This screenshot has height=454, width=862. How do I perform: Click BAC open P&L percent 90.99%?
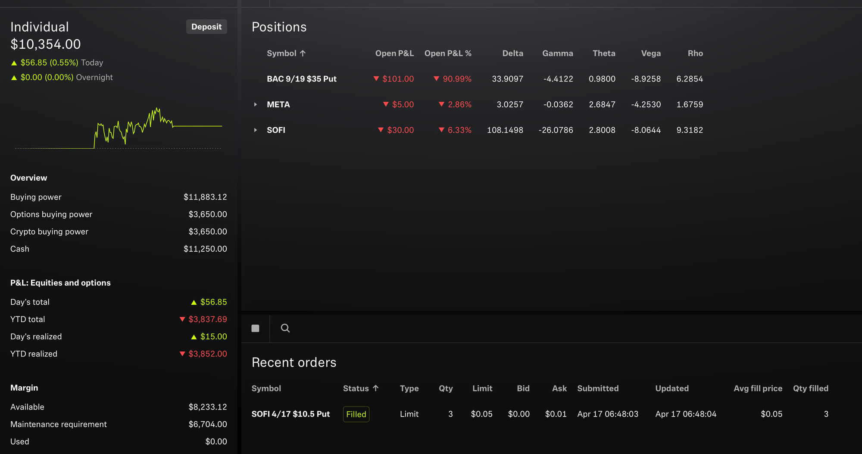[453, 79]
